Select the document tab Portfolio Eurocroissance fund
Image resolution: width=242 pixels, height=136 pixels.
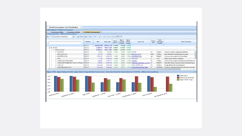coord(64,27)
